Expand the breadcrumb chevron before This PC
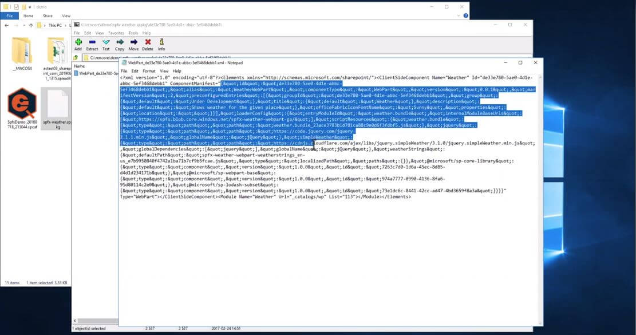636x335 pixels. click(45, 25)
